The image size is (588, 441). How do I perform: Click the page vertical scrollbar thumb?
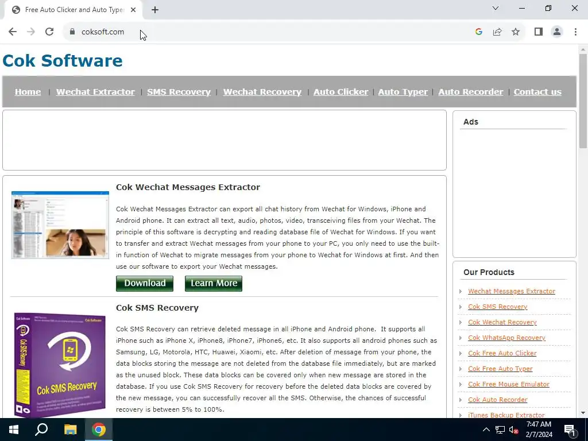click(x=583, y=101)
